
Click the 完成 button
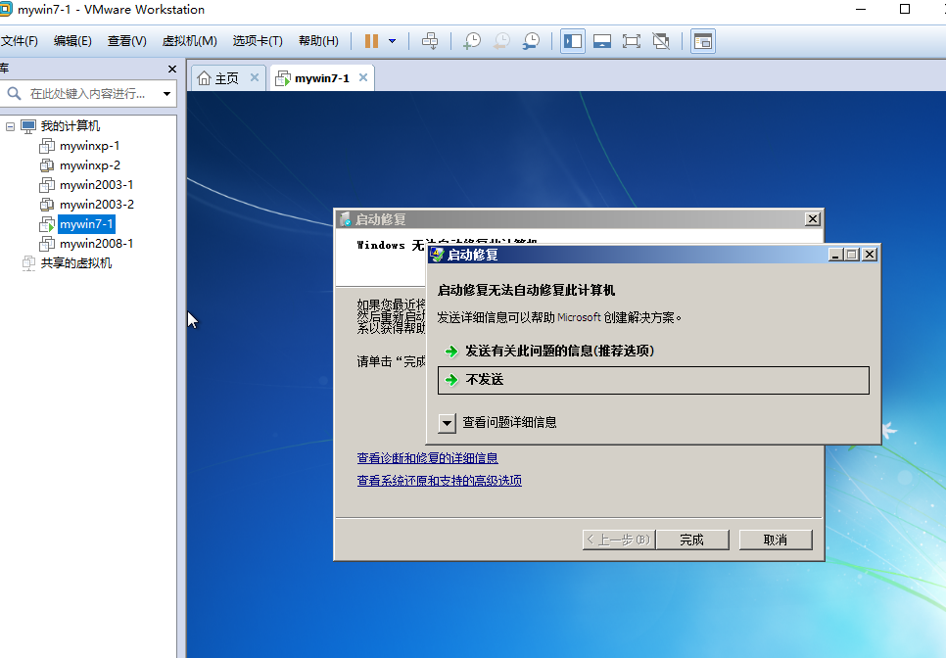(692, 540)
